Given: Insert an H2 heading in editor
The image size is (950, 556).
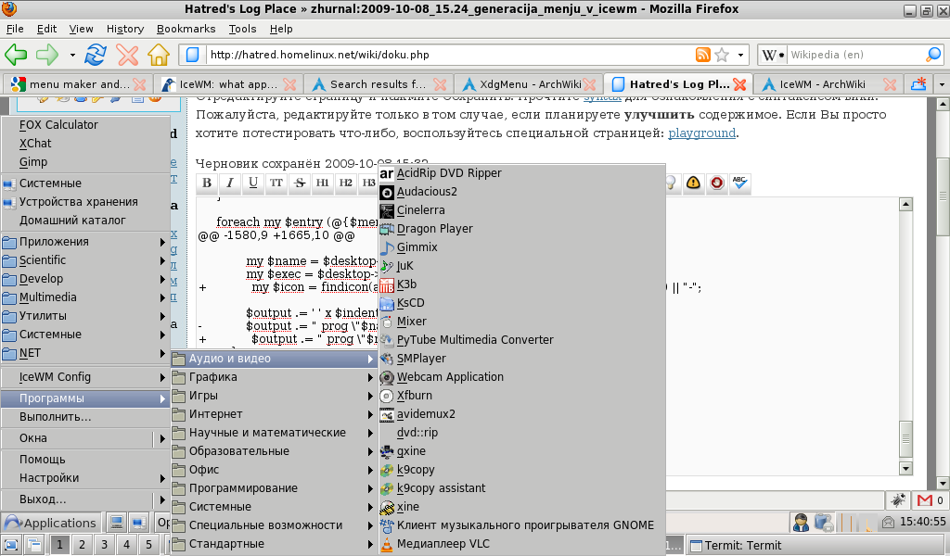Looking at the screenshot, I should (345, 183).
